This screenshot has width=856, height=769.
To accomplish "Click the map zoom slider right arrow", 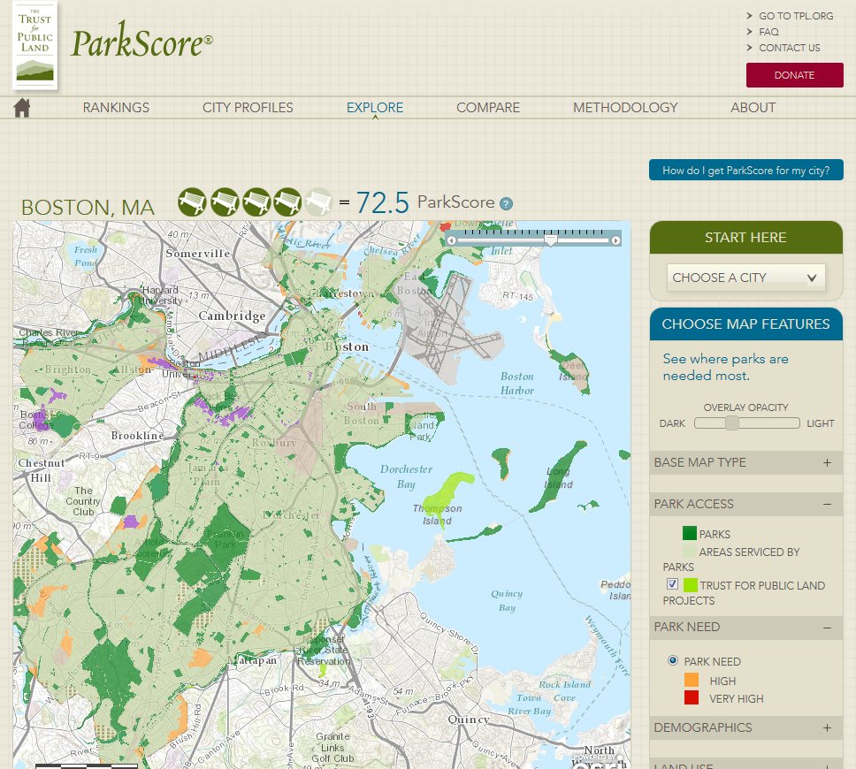I will pyautogui.click(x=615, y=240).
